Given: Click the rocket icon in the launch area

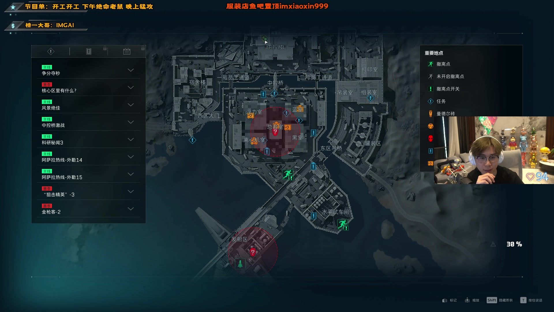Looking at the screenshot, I should click(240, 263).
